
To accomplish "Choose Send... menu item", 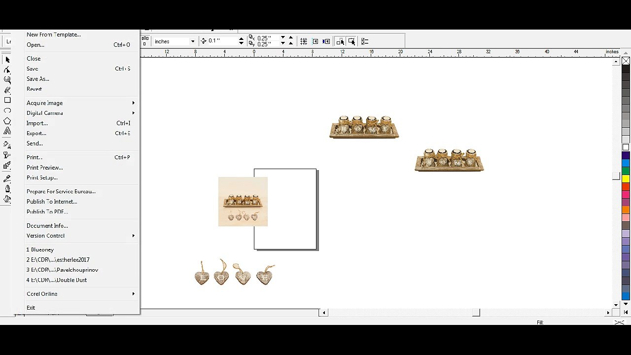I will pos(80,143).
